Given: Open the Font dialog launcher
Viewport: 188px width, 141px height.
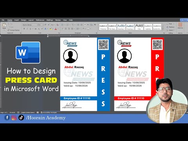Looking at the screenshot, I should tap(59, 33).
